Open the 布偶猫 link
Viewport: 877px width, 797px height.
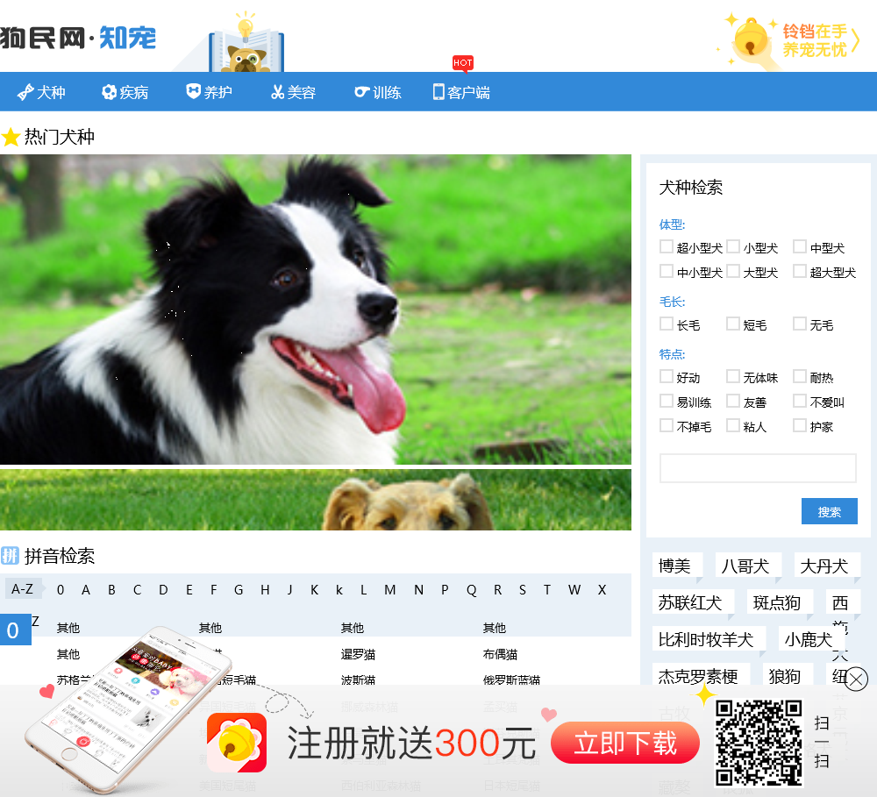[x=501, y=654]
